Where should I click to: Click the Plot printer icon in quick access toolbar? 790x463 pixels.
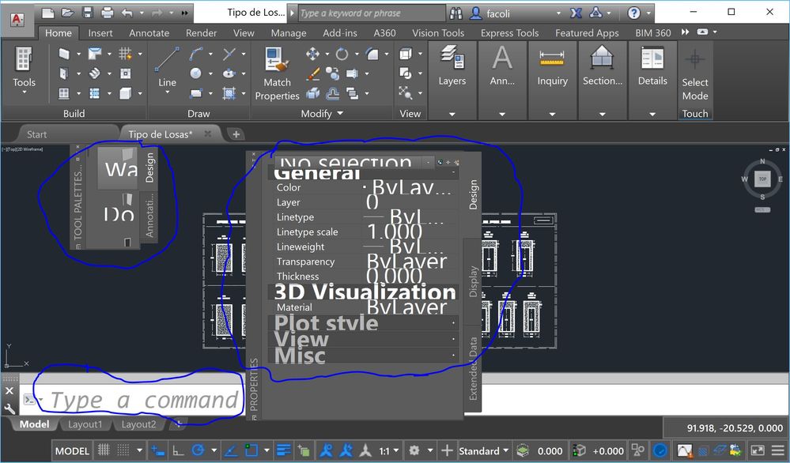click(108, 13)
